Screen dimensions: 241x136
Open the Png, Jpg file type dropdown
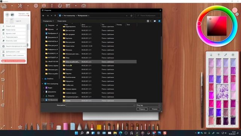click(148, 105)
